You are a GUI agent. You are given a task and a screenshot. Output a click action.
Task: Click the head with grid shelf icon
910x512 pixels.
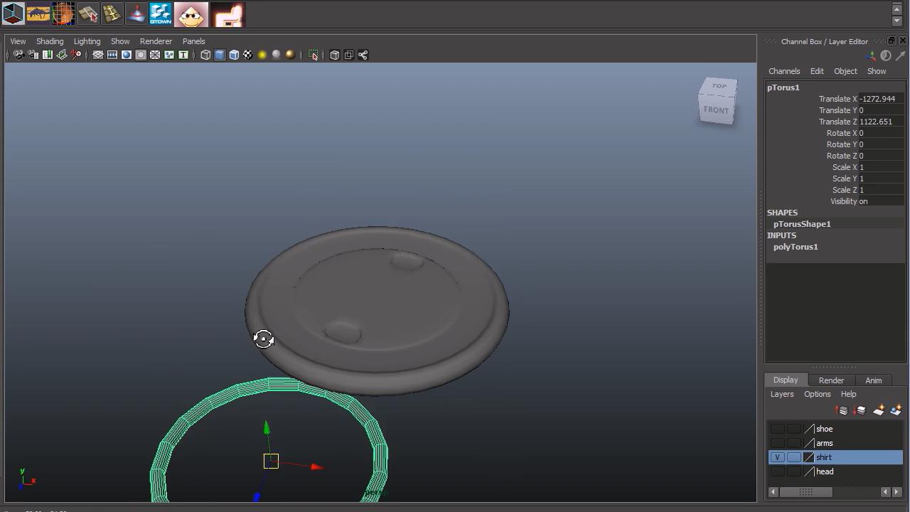coord(63,14)
